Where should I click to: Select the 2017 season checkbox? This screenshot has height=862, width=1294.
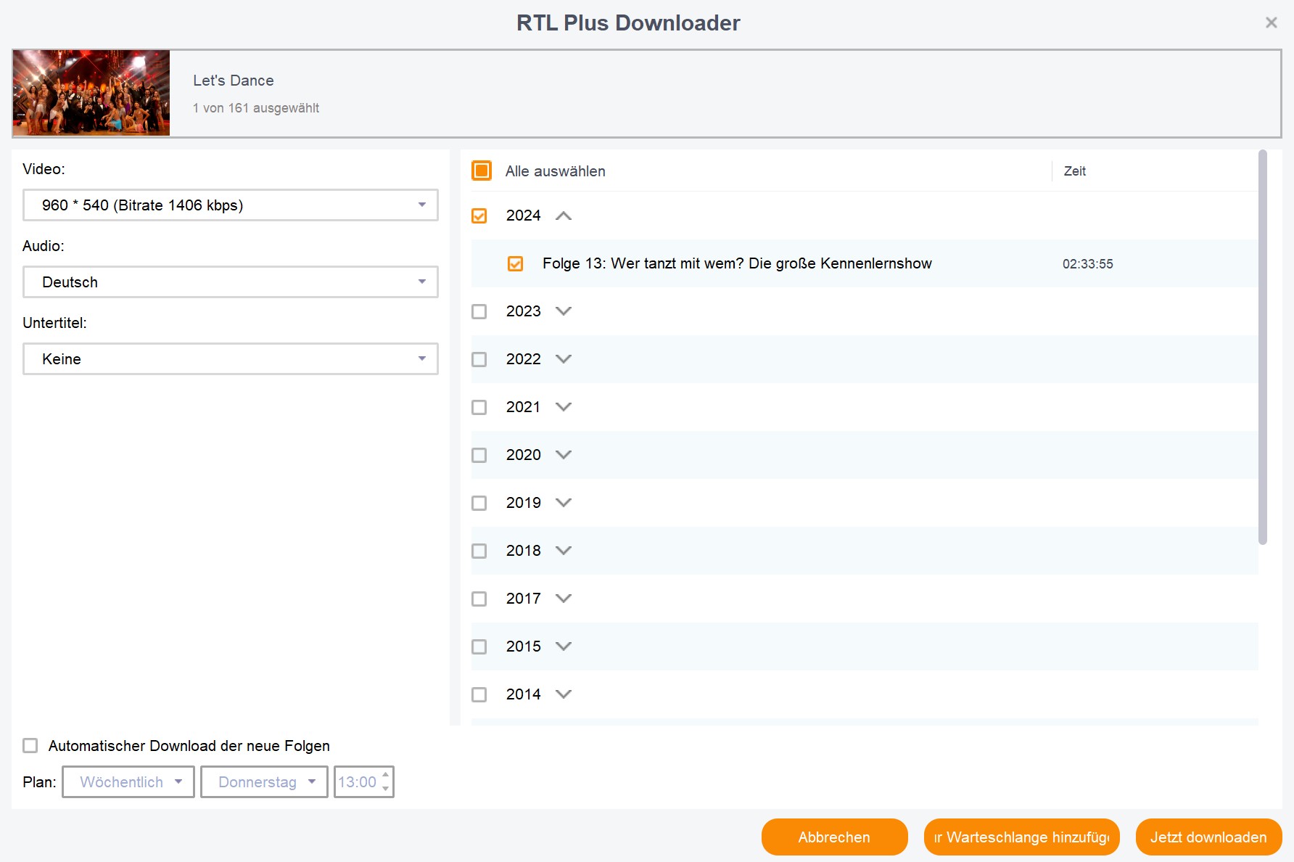point(479,599)
